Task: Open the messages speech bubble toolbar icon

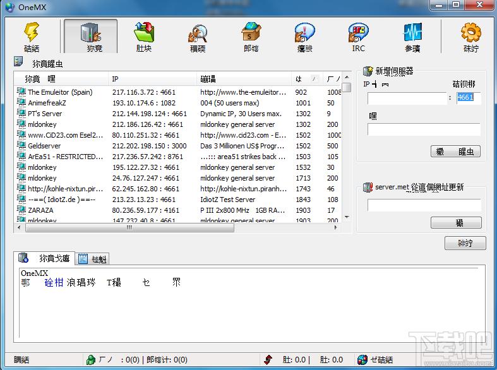Action: pos(304,33)
